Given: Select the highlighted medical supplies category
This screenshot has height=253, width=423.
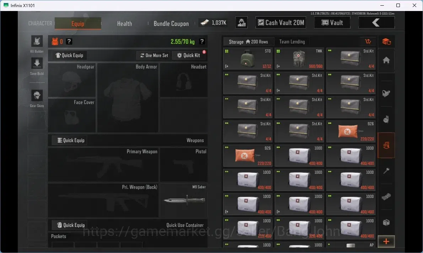Looking at the screenshot, I should point(386,145).
